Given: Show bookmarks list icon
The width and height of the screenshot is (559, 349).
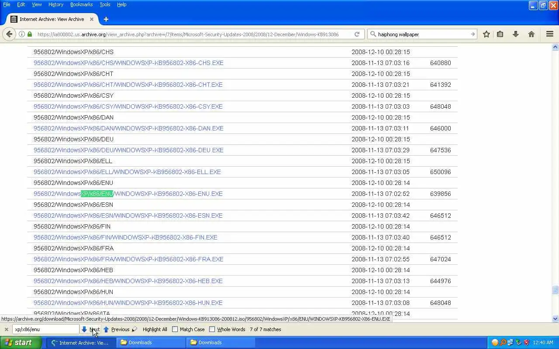Looking at the screenshot, I should point(500,34).
